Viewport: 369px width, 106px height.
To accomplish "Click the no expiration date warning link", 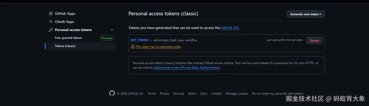I will (158, 47).
